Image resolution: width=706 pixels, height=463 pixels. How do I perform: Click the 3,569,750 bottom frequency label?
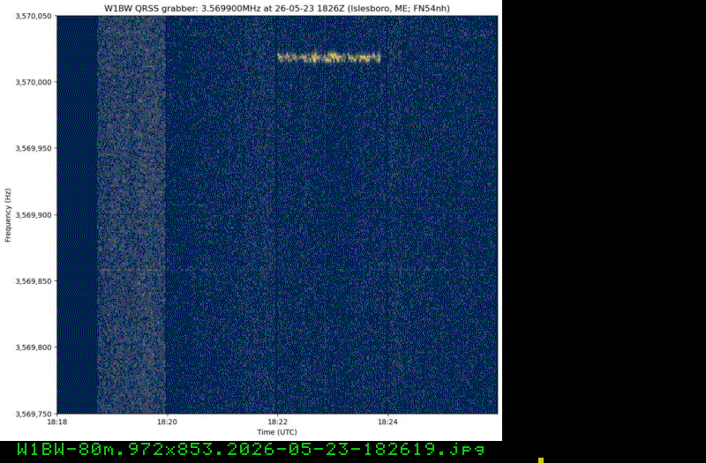(34, 414)
